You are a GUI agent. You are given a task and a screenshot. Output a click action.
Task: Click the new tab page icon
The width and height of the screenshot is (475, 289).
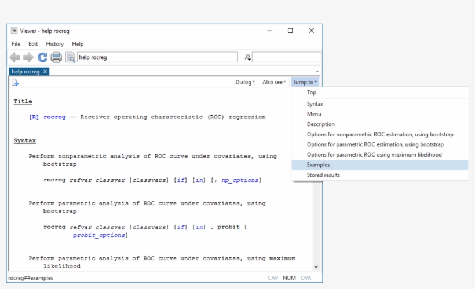[x=15, y=82]
